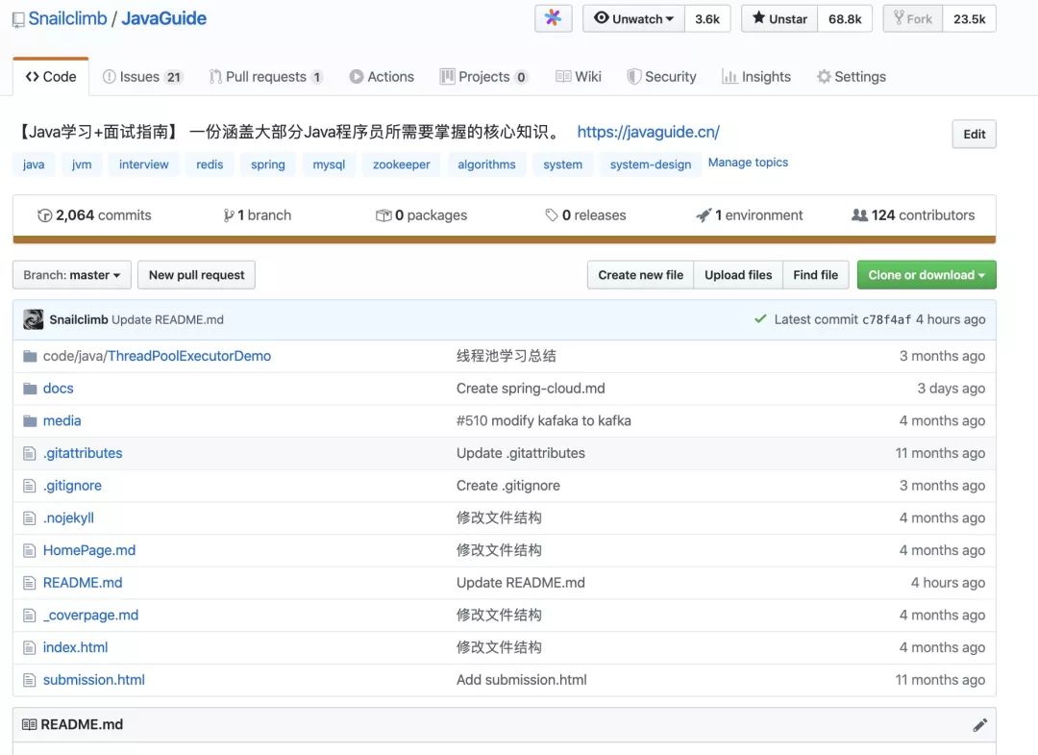
Task: Click Create new file
Action: 640,275
